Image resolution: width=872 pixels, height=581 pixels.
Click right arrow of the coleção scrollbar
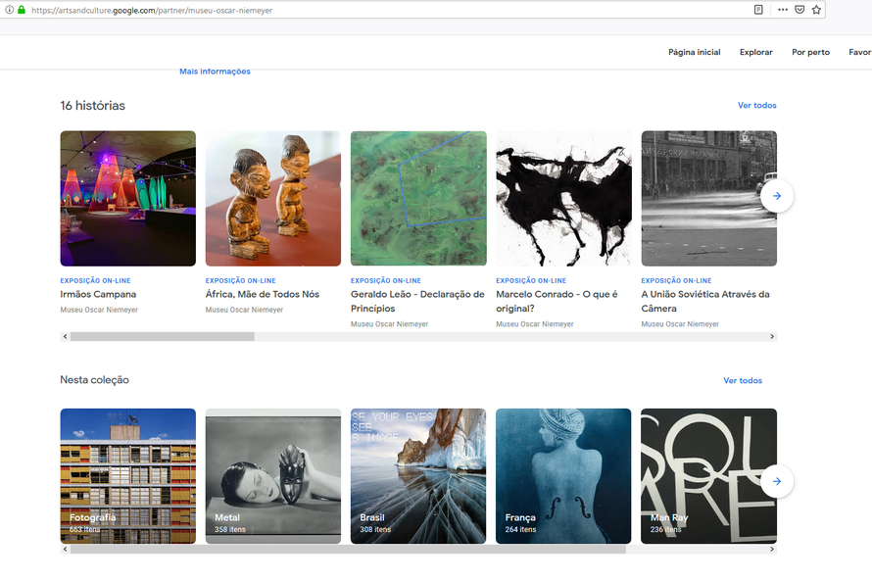tap(771, 549)
